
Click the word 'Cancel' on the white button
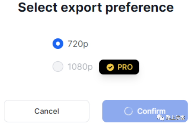click(47, 111)
